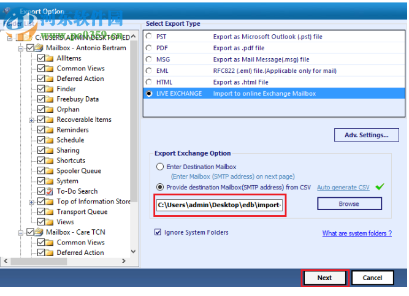409x296 pixels.
Task: Click the folder tree scroll up arrow
Action: (133, 36)
